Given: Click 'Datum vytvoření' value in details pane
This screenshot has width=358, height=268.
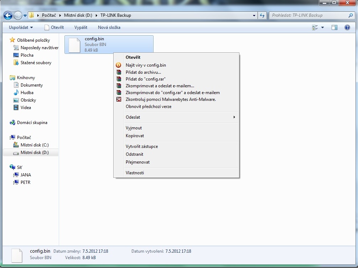Looking at the screenshot, I should 178,251.
